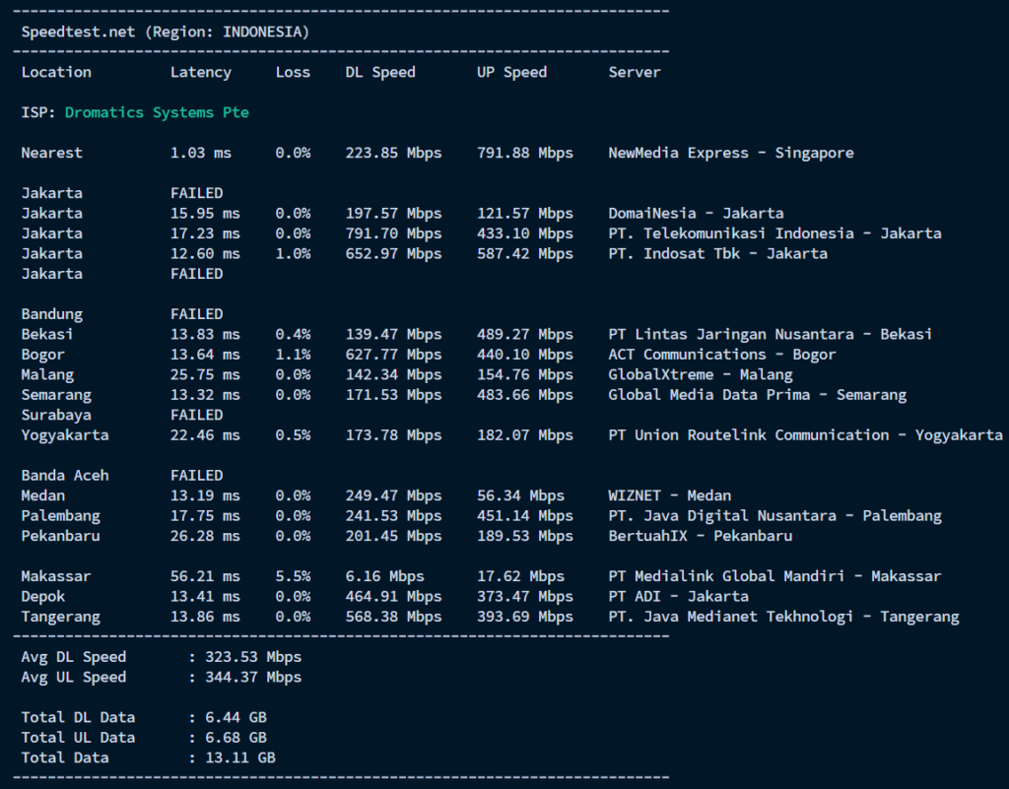Click server 'PT Lintas Jaringan Nusantara - Bekasi'
The width and height of the screenshot is (1009, 789).
pos(771,334)
